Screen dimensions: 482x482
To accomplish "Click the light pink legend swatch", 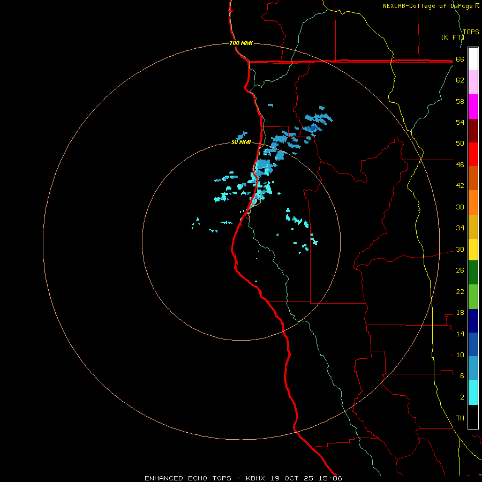I will [473, 82].
